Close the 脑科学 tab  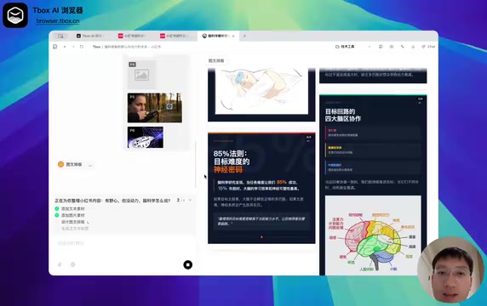coord(233,36)
